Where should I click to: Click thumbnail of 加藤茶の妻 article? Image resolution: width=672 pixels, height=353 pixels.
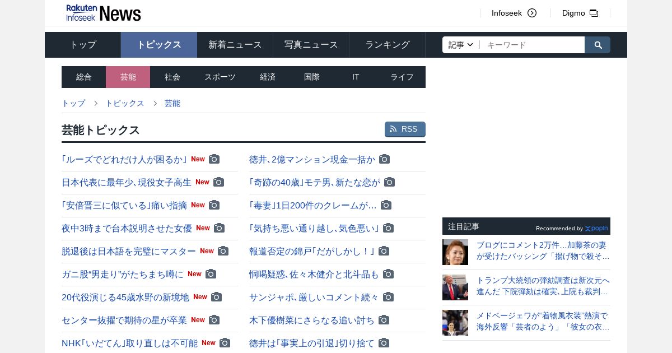click(455, 252)
